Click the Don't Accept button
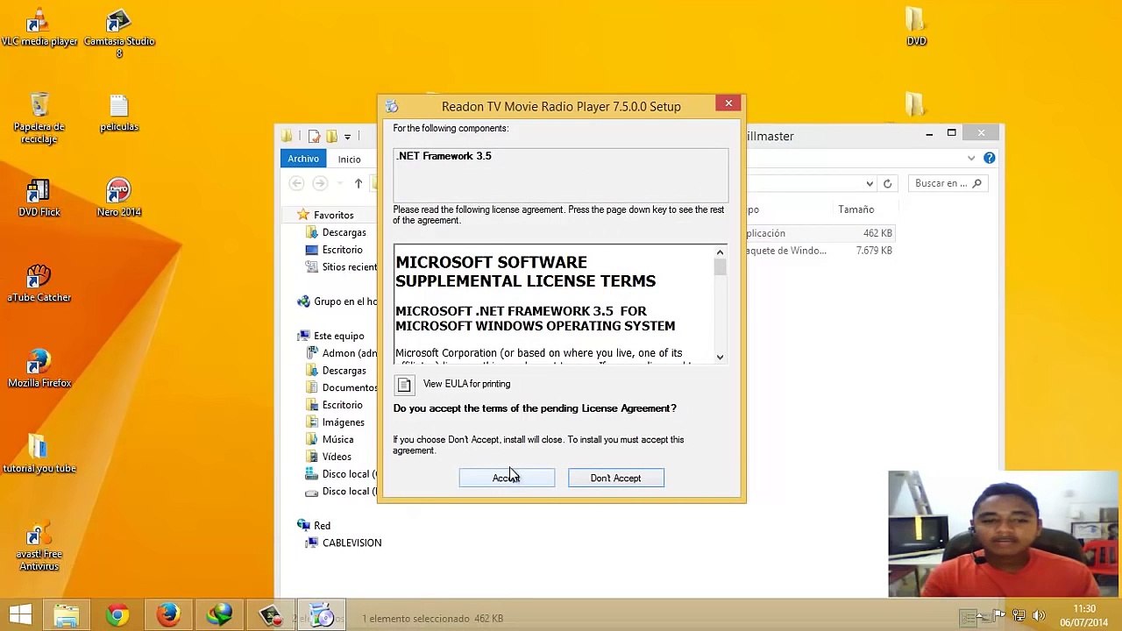 [x=615, y=478]
